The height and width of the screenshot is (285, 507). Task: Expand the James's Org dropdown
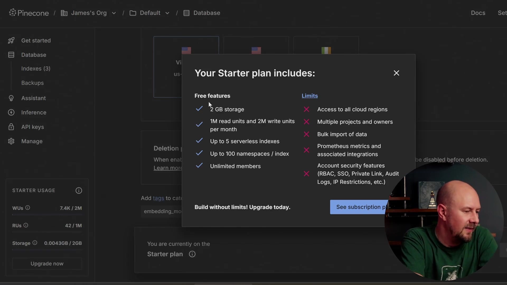click(114, 13)
